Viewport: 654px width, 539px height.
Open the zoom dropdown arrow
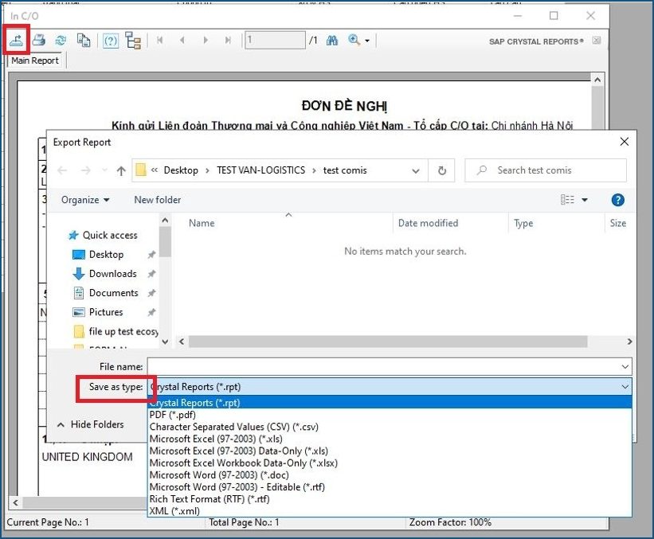(367, 41)
